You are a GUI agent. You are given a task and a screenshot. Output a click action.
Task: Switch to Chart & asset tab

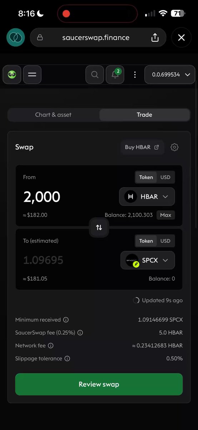coord(53,115)
